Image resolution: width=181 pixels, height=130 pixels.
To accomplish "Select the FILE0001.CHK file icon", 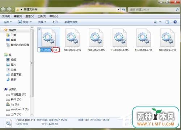I will [72, 38].
